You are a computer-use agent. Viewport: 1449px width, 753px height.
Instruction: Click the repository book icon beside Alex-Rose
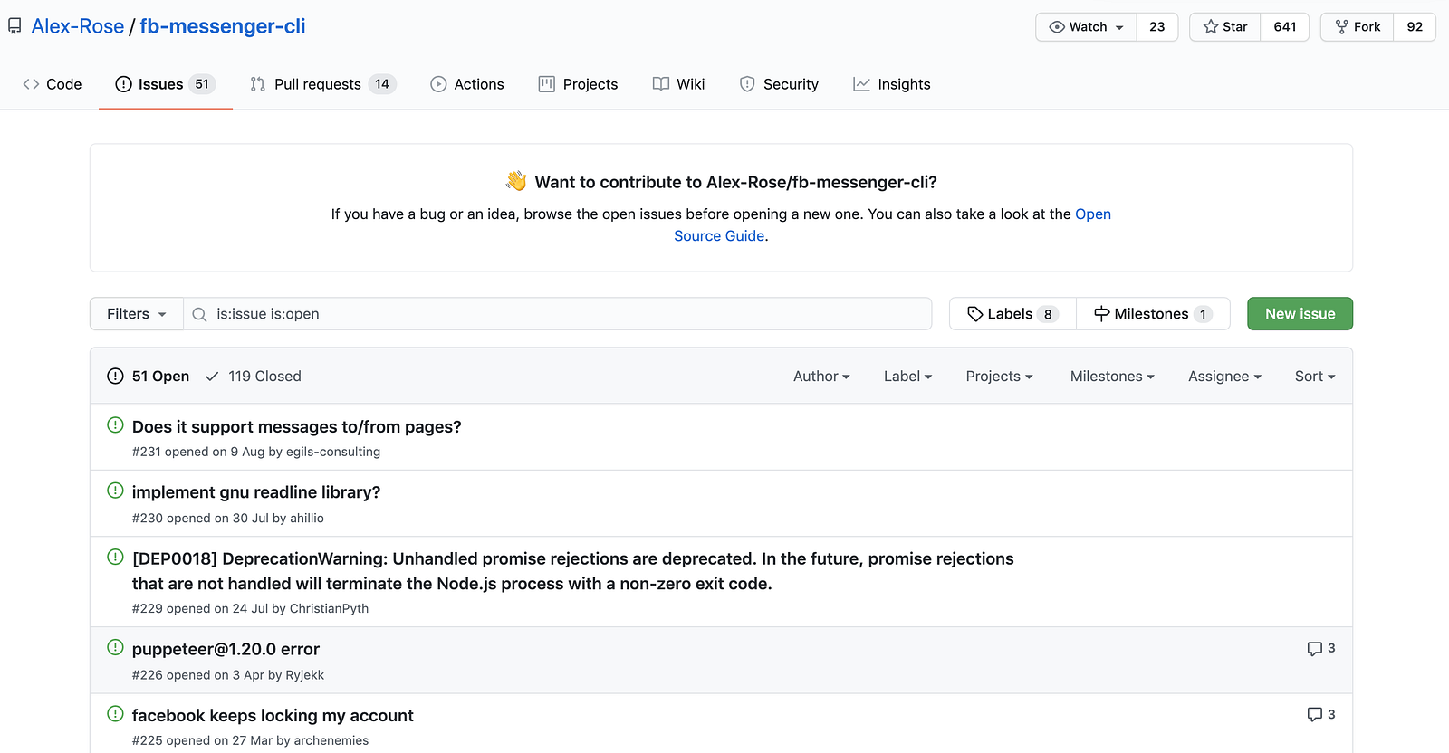pos(14,26)
